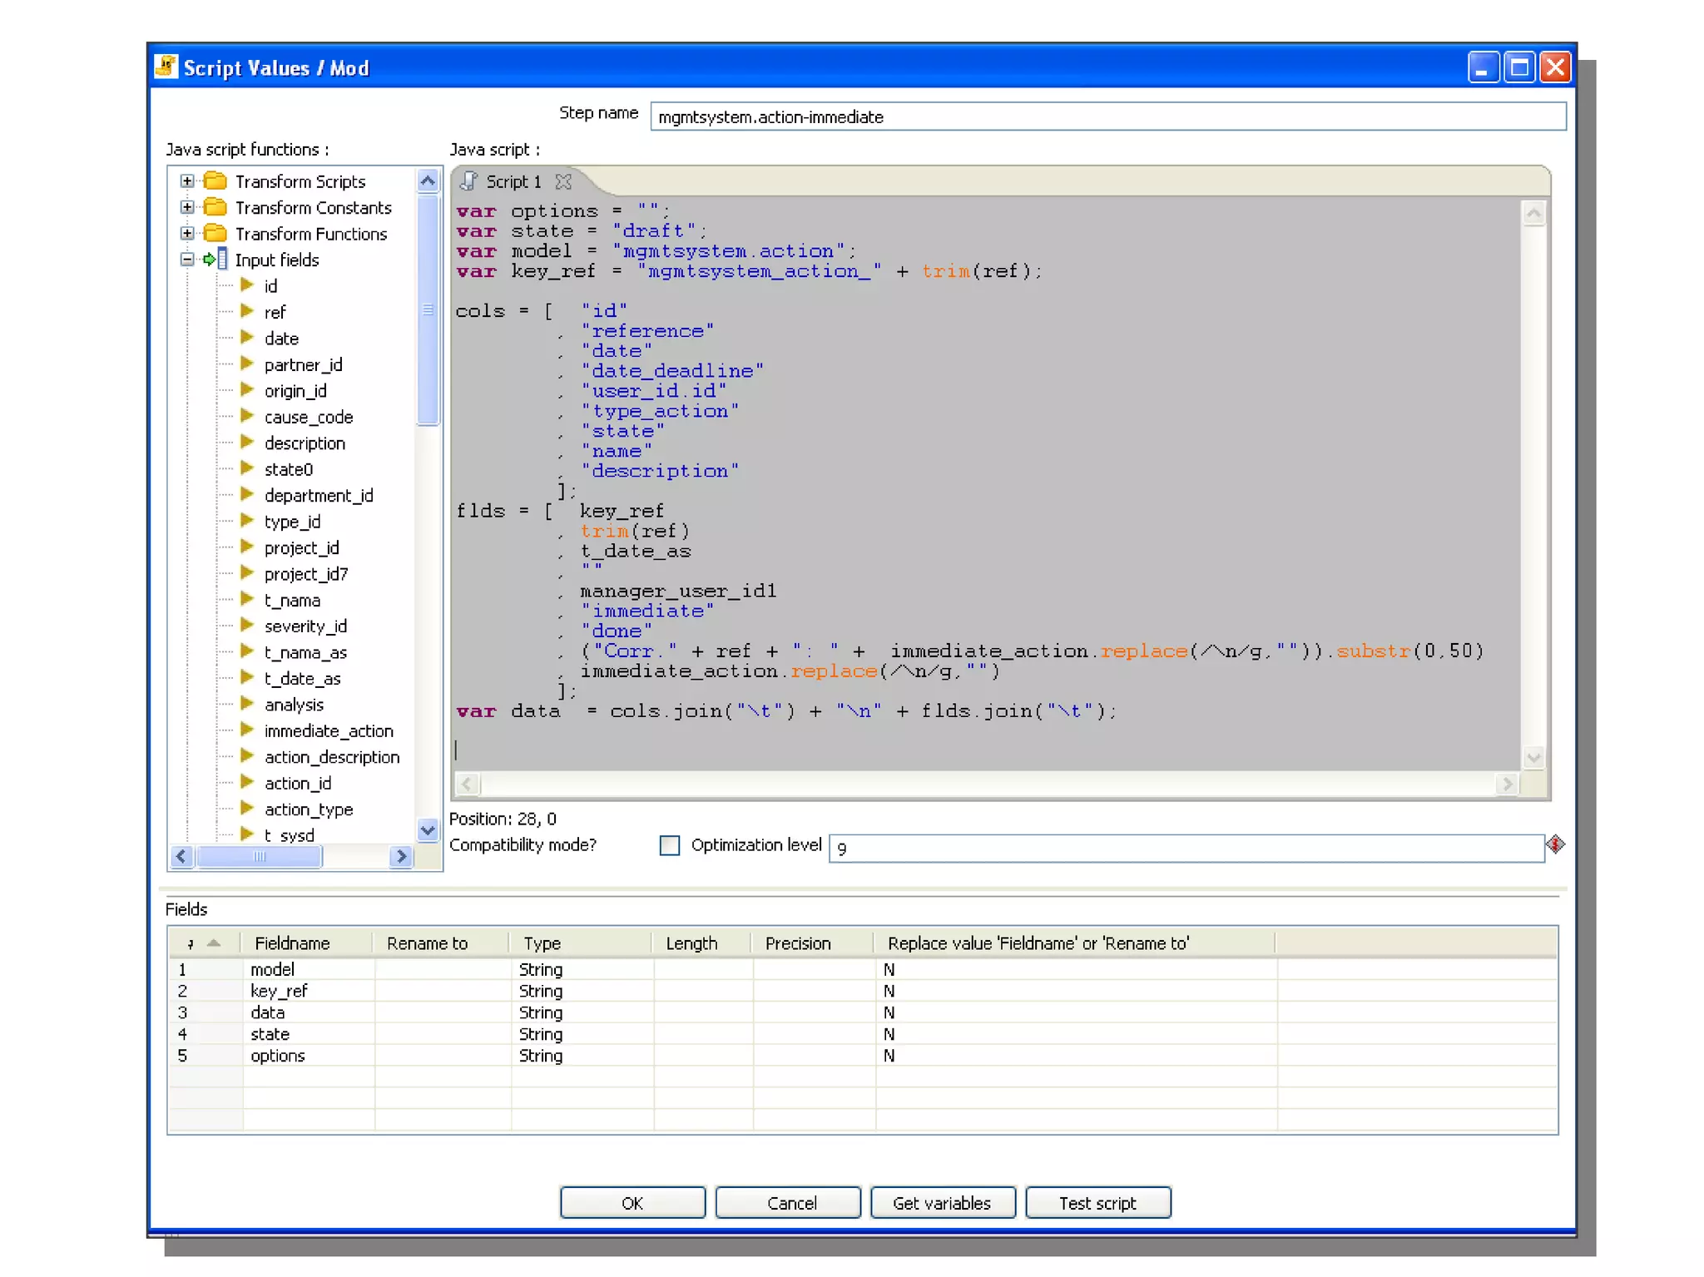Collapse the Input fields tree node

point(187,260)
